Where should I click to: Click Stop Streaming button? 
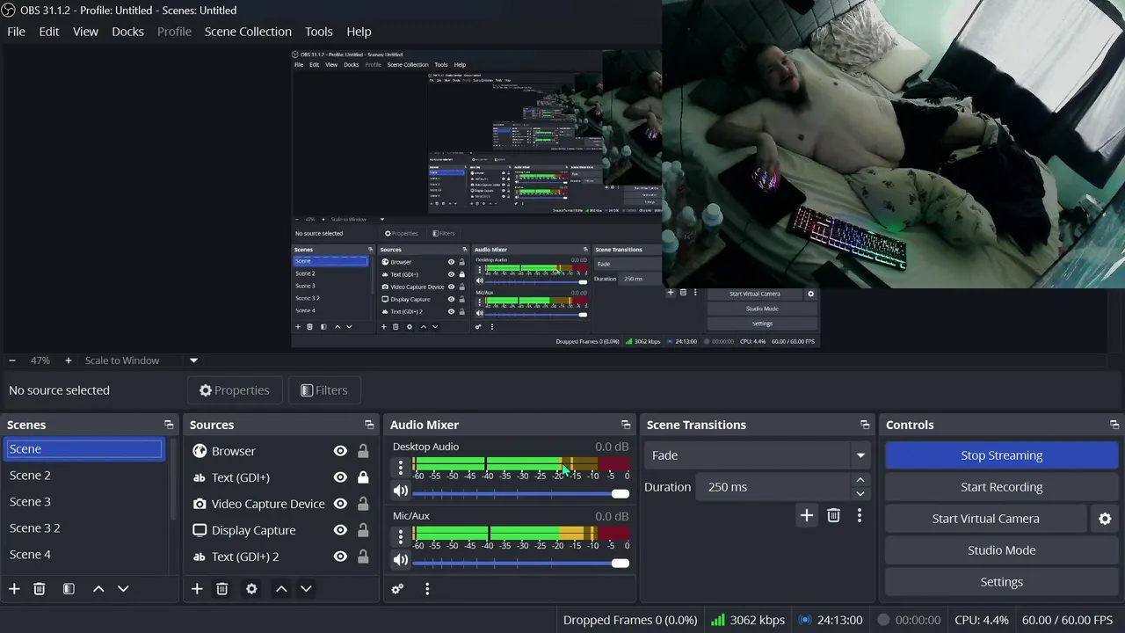(x=1001, y=455)
